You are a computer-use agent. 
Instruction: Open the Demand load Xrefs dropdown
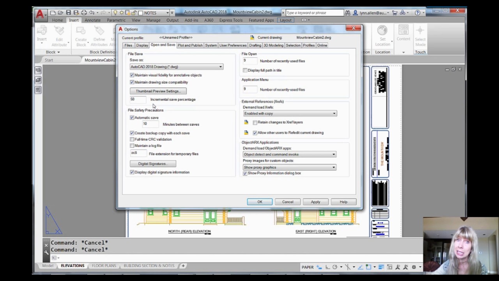click(290, 113)
